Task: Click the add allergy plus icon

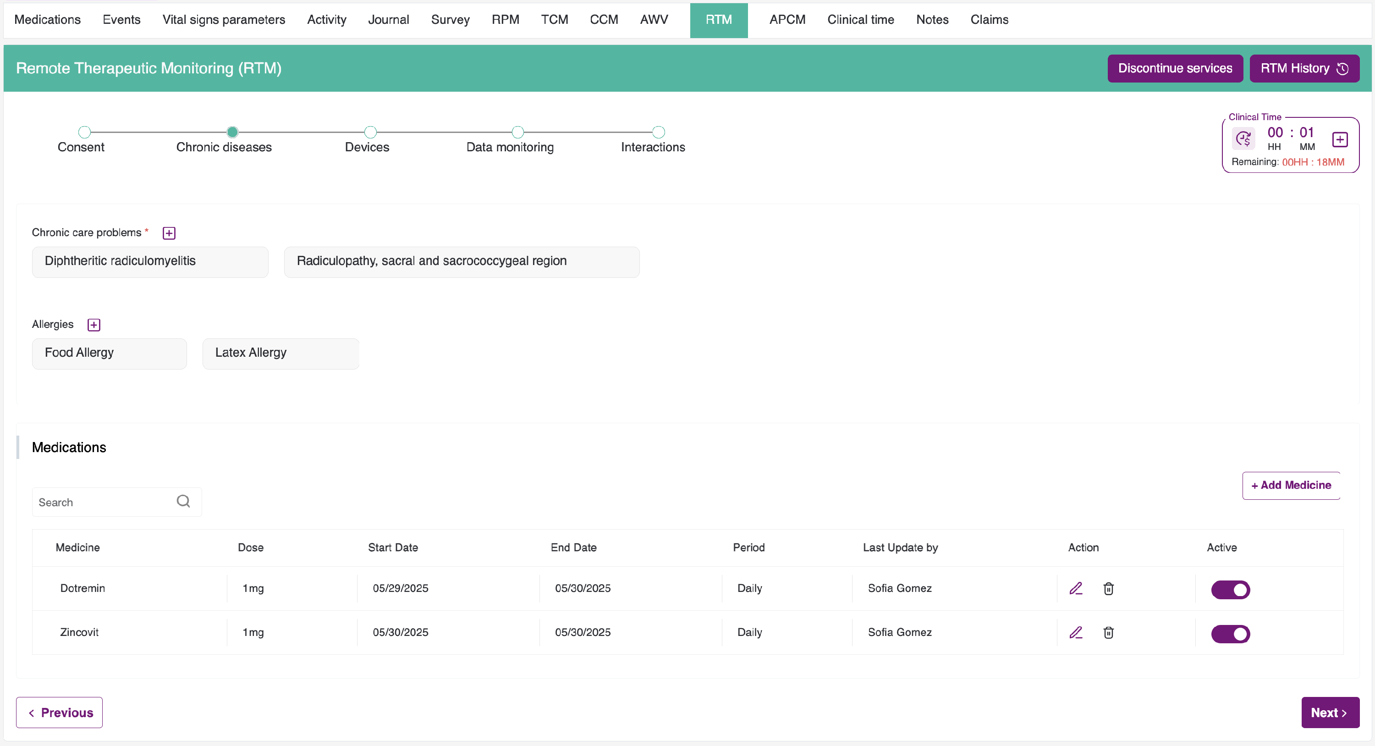Action: 93,325
